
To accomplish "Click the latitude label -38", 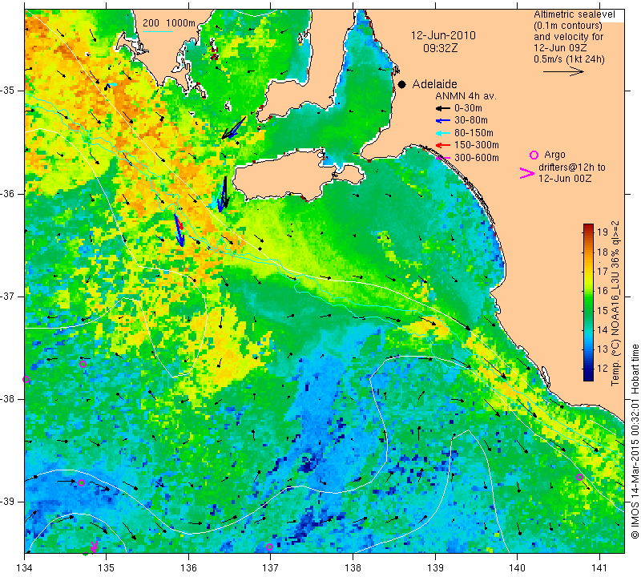I will (7, 399).
